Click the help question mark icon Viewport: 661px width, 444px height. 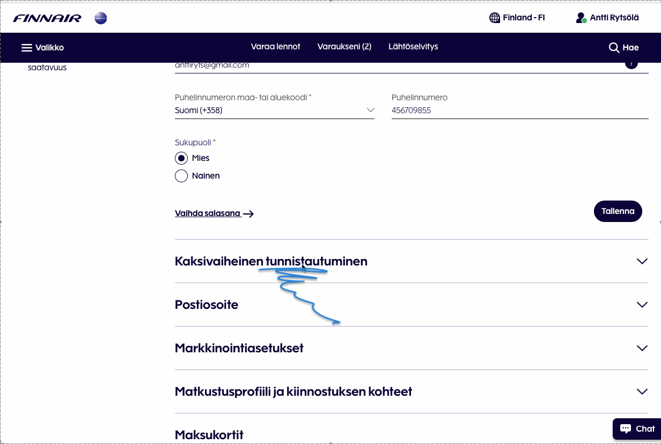[x=631, y=64]
